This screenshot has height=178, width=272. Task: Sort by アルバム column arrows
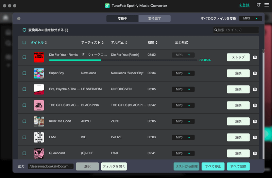(x=126, y=43)
